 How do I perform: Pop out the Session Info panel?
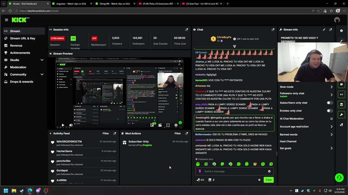(187, 30)
